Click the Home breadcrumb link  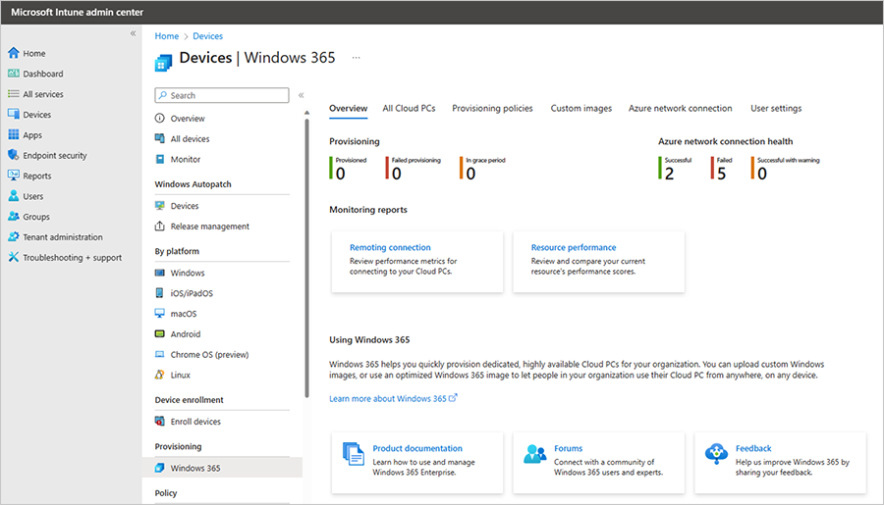pyautogui.click(x=166, y=36)
